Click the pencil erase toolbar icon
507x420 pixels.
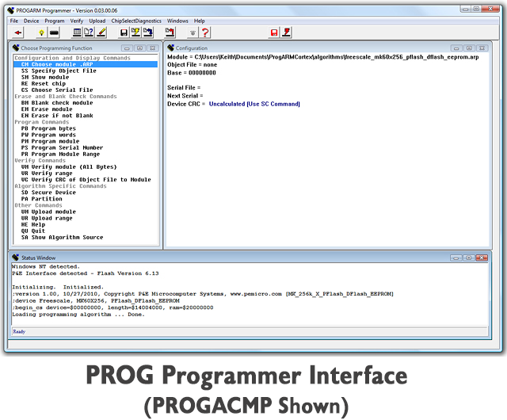[x=102, y=32]
